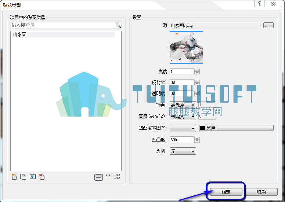Decrease 凹凸度 with down spinner arrow

coord(197,141)
